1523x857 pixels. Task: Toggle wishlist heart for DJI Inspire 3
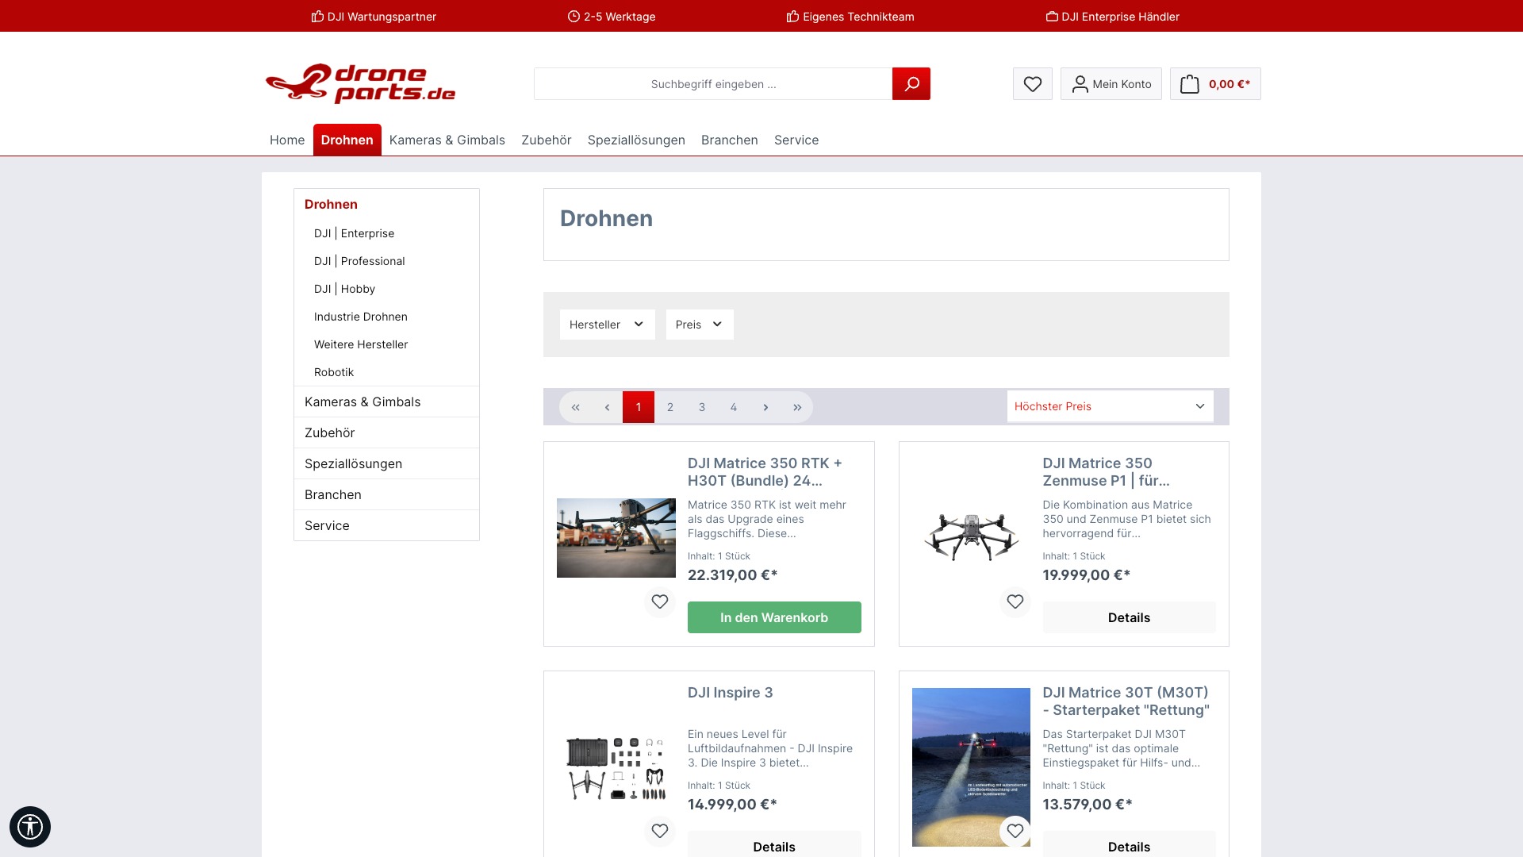coord(660,831)
